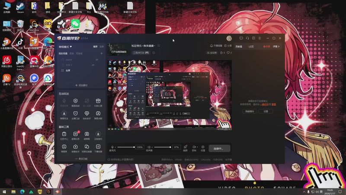Screen dimensions: 346x195
Task: Click the 连接中... start live button
Action: (x=219, y=149)
